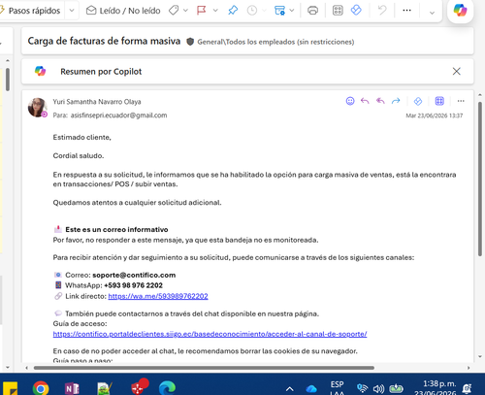Click the Copilot logo in summary bar
The height and width of the screenshot is (395, 485).
pyautogui.click(x=40, y=71)
